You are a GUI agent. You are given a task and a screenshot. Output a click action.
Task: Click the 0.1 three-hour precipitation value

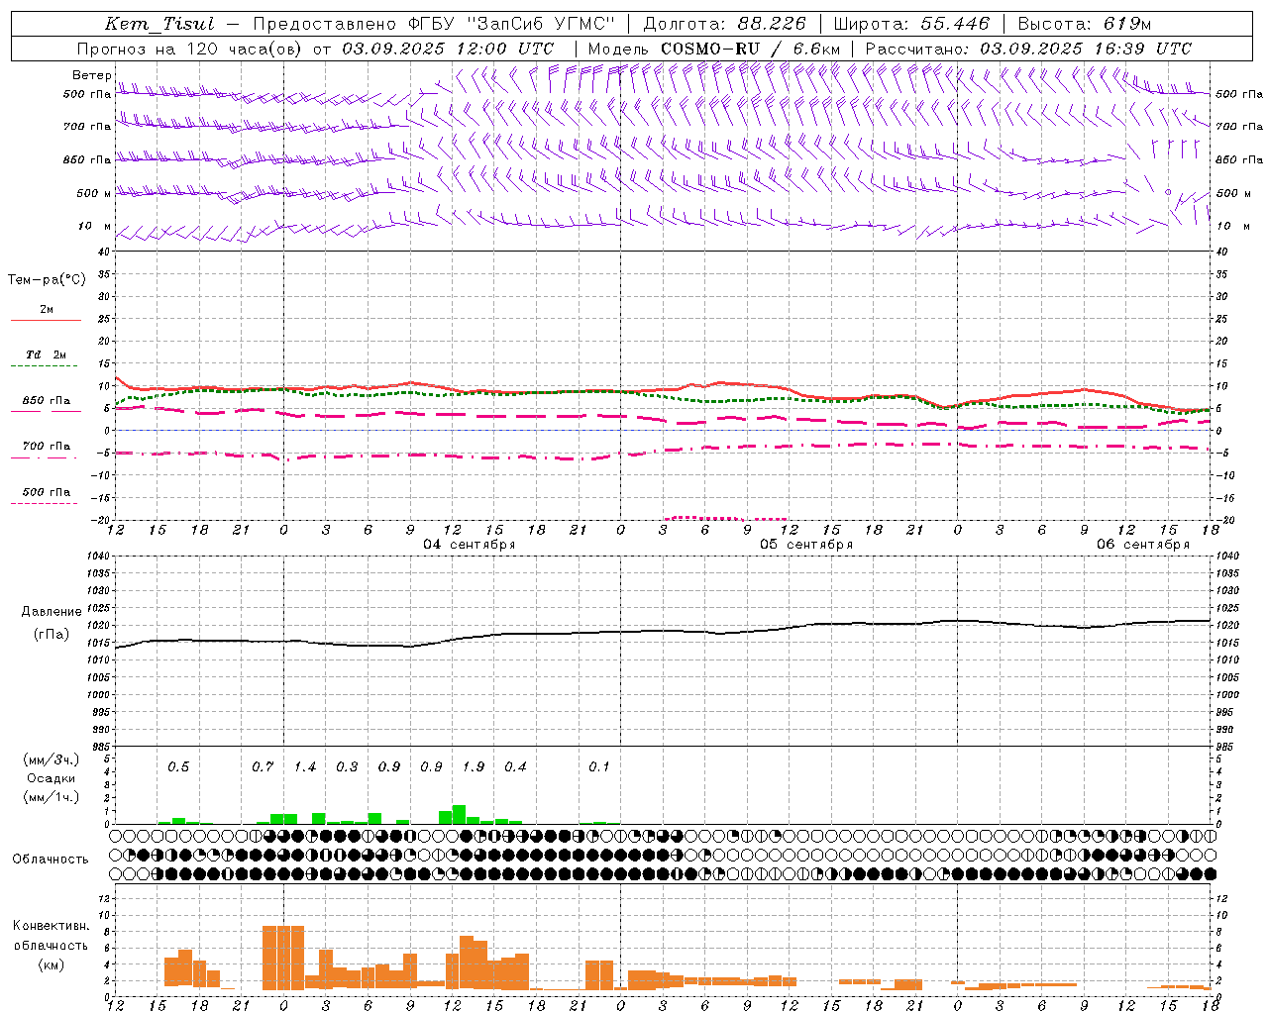click(x=599, y=767)
